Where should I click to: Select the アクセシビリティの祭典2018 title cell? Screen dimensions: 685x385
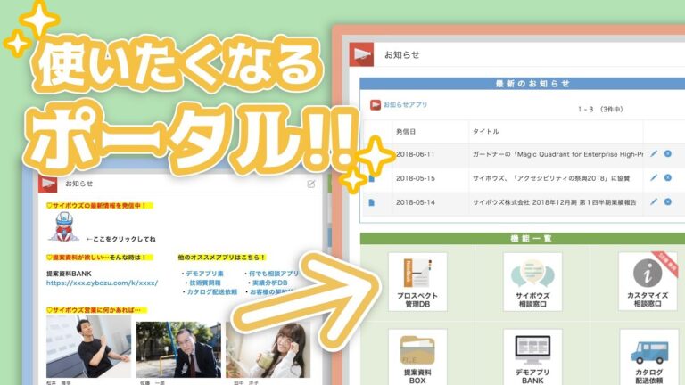click(551, 178)
